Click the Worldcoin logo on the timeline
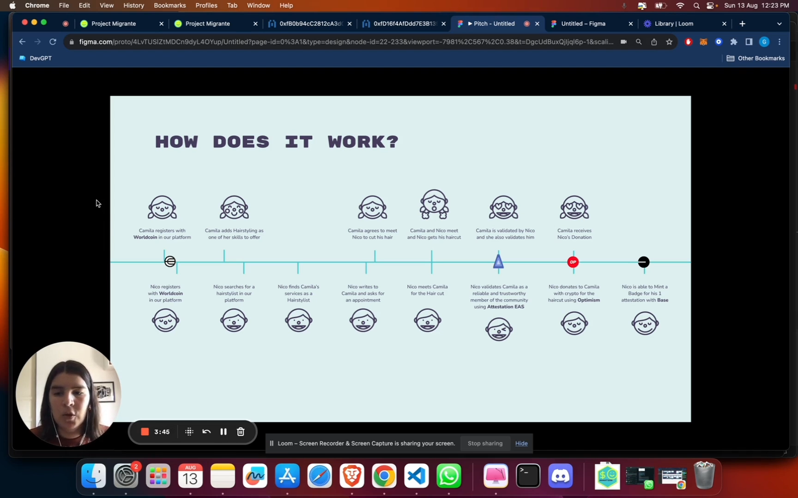This screenshot has height=498, width=798. 170,261
